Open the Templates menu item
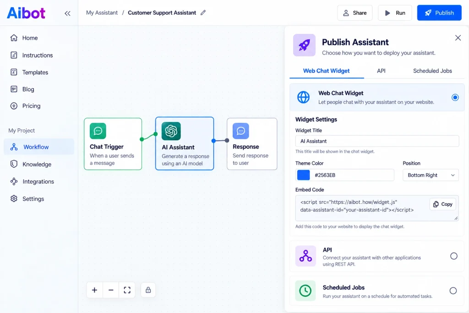This screenshot has height=313, width=469. (x=39, y=72)
